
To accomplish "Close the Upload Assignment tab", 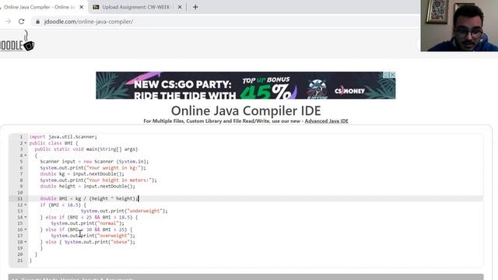I will coord(180,7).
